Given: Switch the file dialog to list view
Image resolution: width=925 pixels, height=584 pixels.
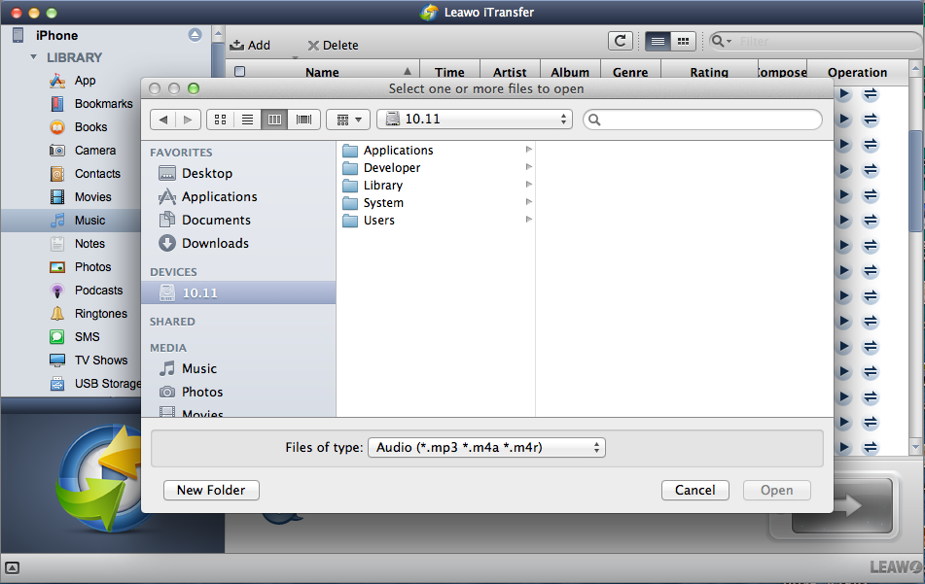Looking at the screenshot, I should pyautogui.click(x=247, y=120).
